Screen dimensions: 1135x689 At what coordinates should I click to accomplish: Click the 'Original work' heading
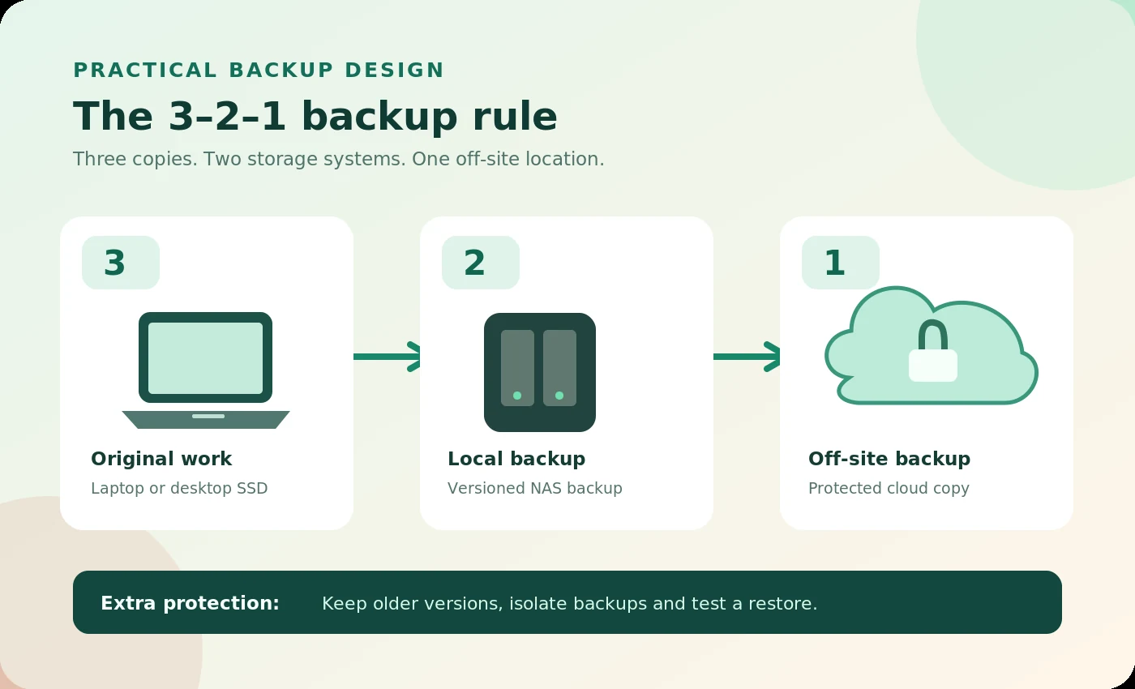coord(161,459)
